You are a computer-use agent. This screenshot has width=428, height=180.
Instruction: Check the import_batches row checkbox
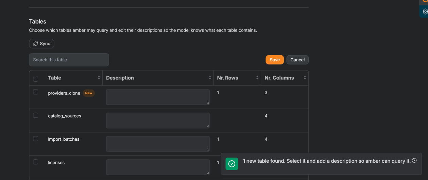[x=36, y=139]
